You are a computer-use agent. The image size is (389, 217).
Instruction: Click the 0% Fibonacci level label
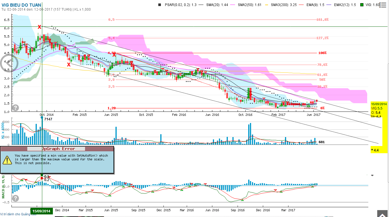click(x=322, y=108)
